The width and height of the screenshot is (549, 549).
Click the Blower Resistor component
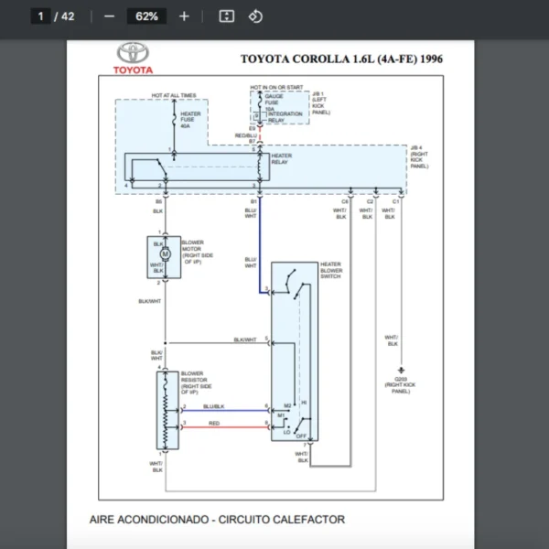[x=166, y=409]
